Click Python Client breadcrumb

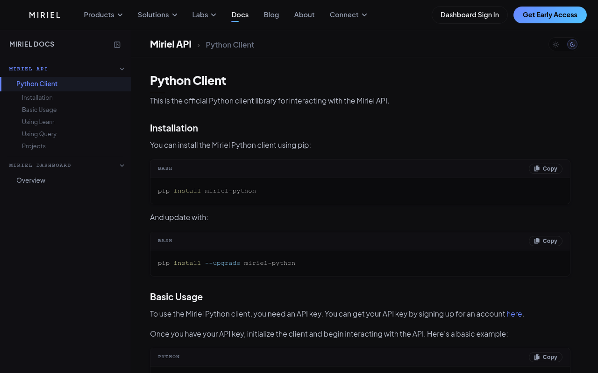click(230, 45)
